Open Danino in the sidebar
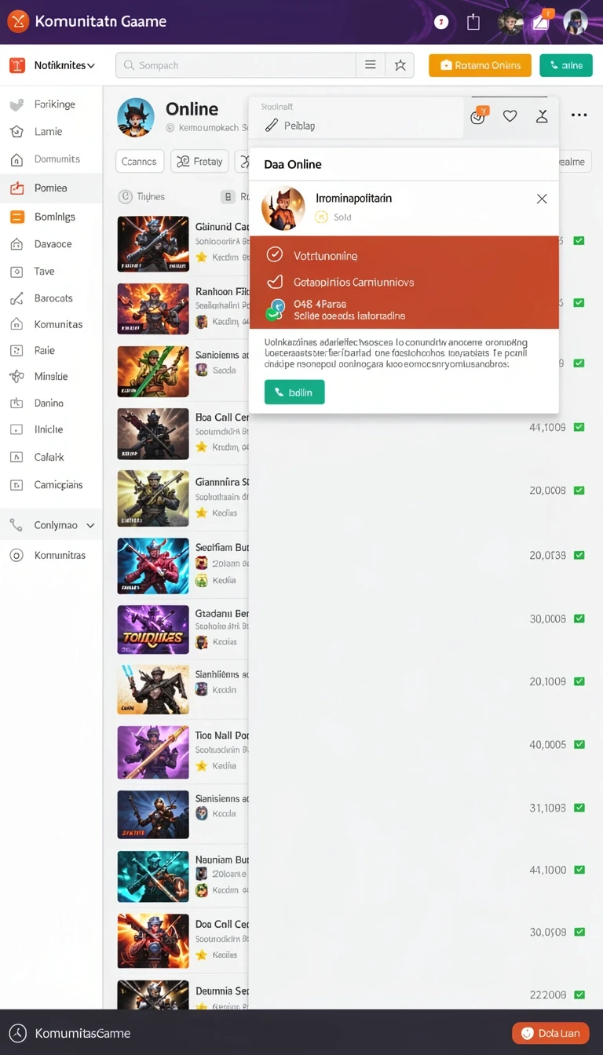 [x=51, y=403]
